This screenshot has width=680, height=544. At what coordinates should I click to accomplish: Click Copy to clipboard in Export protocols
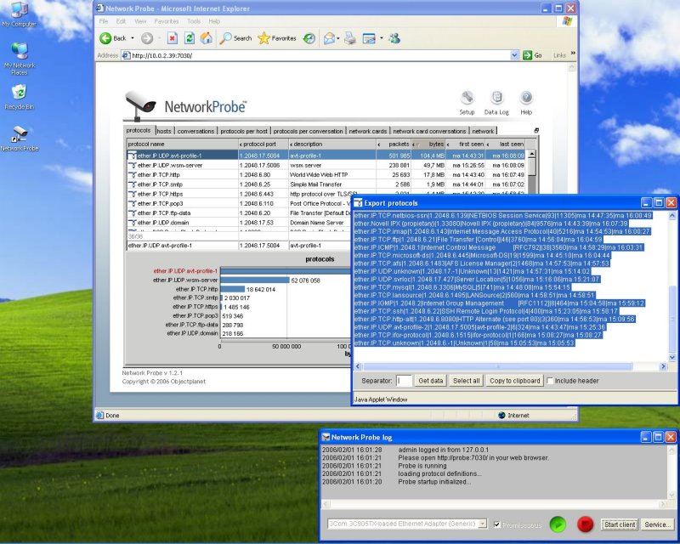point(515,381)
